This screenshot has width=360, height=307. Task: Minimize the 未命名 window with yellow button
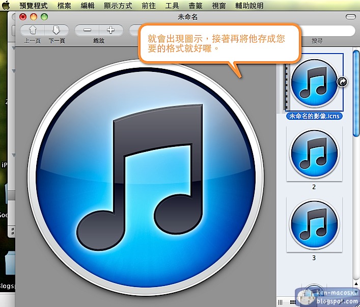pos(34,17)
